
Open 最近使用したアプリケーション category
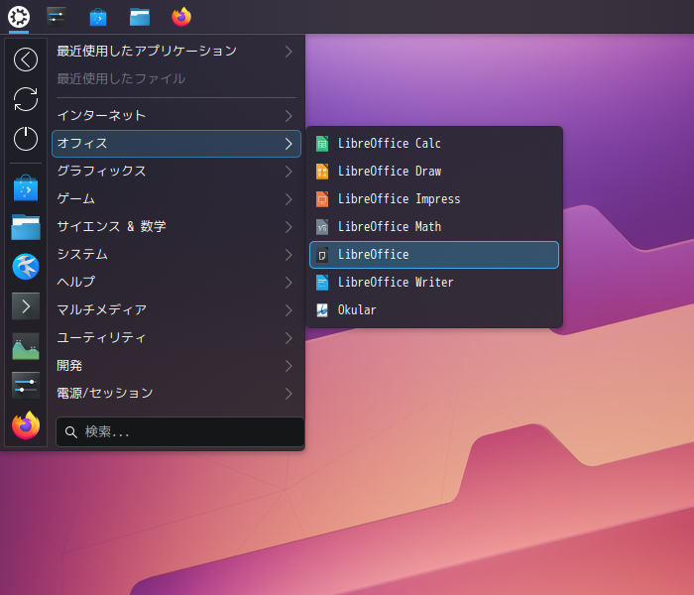click(x=176, y=52)
